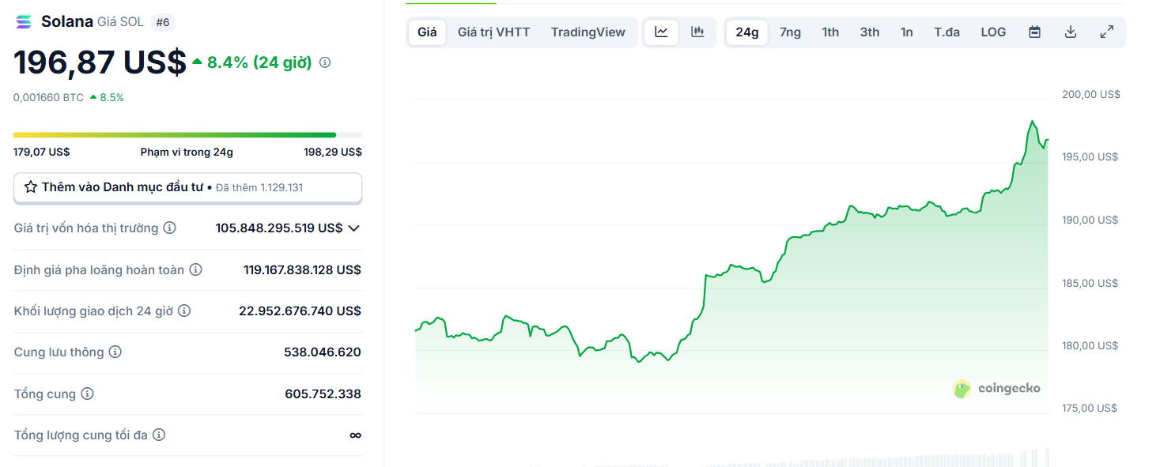Click the peak of the price chart line

tap(1033, 122)
